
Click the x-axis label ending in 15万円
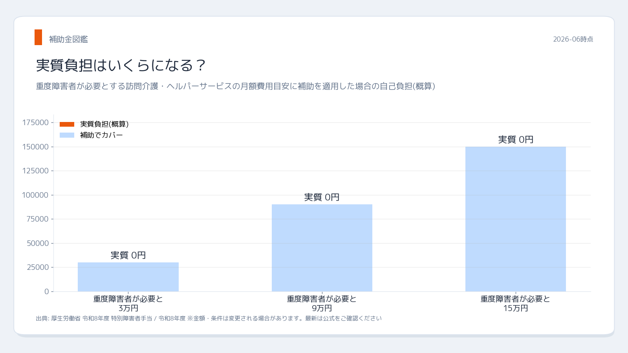click(x=516, y=304)
